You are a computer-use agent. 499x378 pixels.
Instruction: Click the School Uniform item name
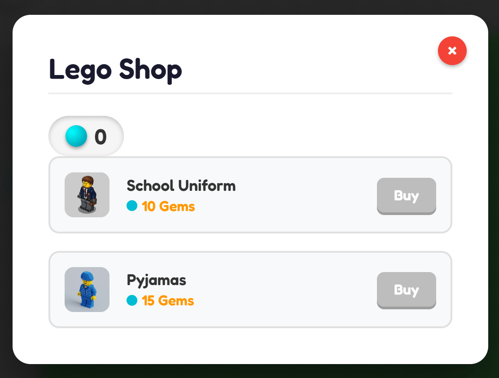181,186
